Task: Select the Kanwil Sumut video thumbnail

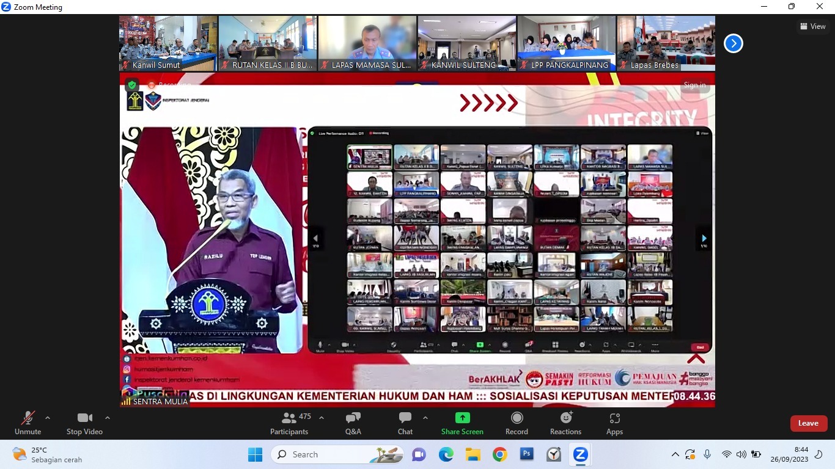Action: 168,43
